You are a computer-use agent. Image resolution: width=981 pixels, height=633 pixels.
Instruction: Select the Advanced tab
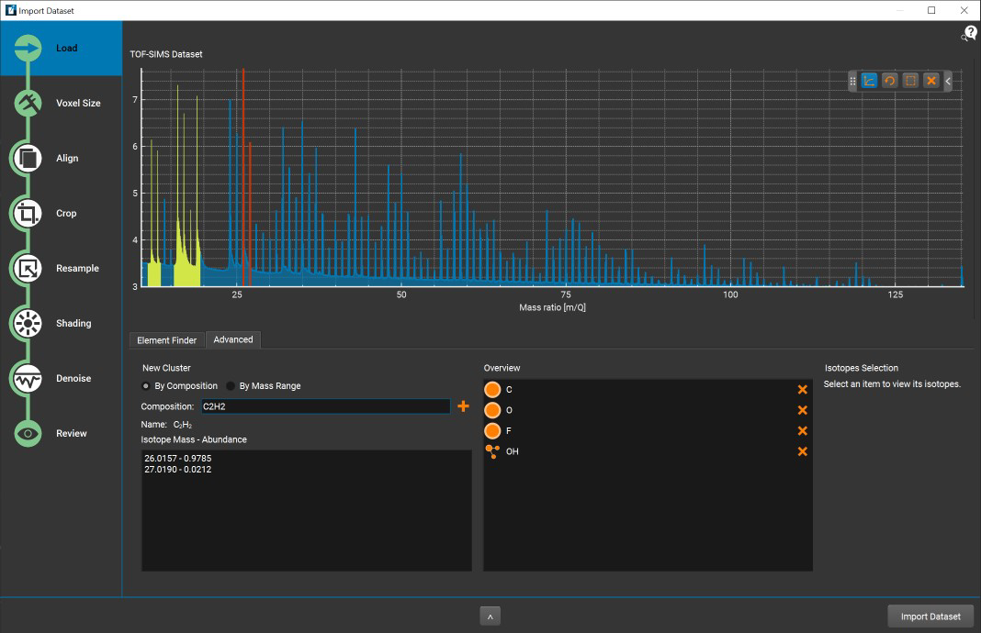tap(233, 340)
